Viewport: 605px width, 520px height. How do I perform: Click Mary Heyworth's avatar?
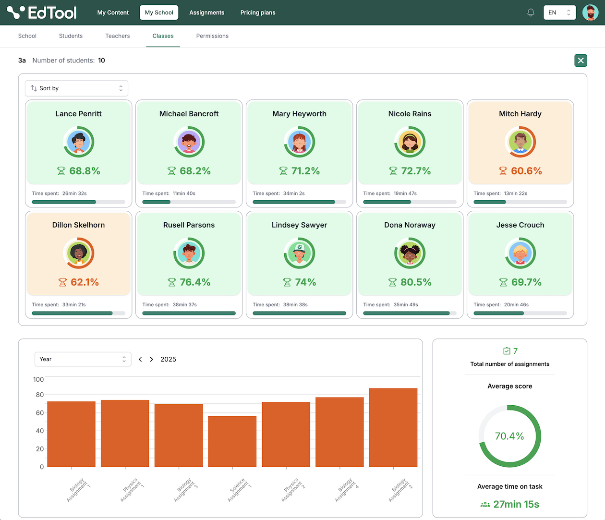300,142
